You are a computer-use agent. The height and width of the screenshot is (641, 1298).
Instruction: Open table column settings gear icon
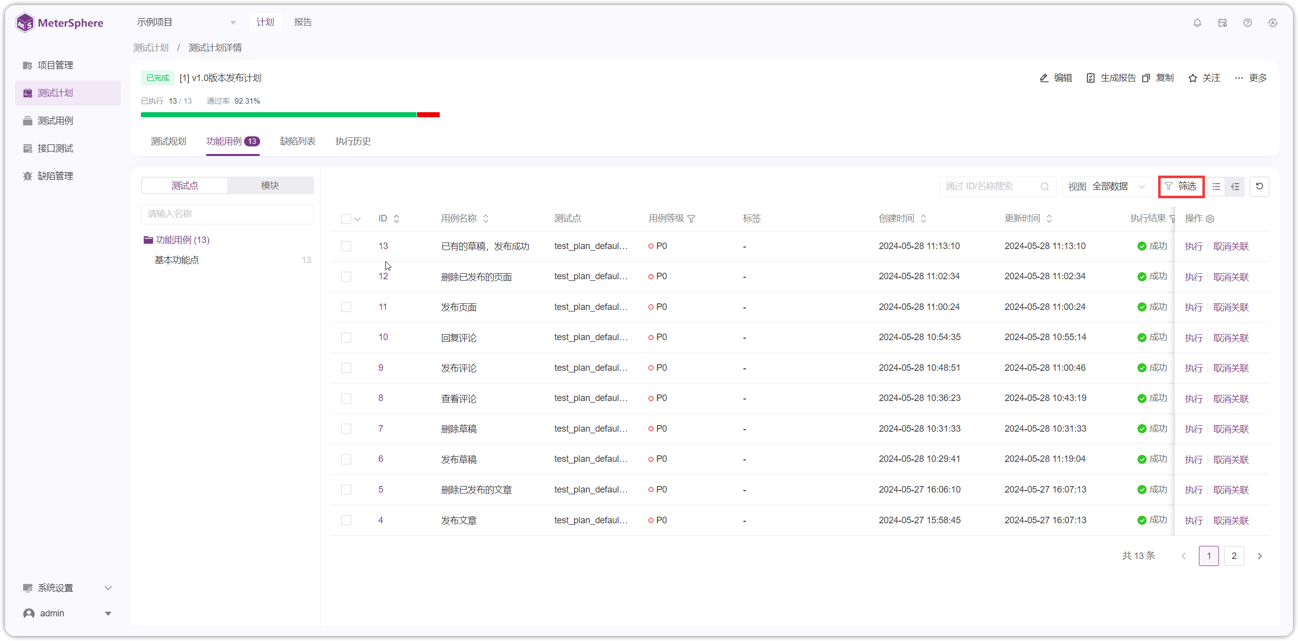pos(1210,219)
